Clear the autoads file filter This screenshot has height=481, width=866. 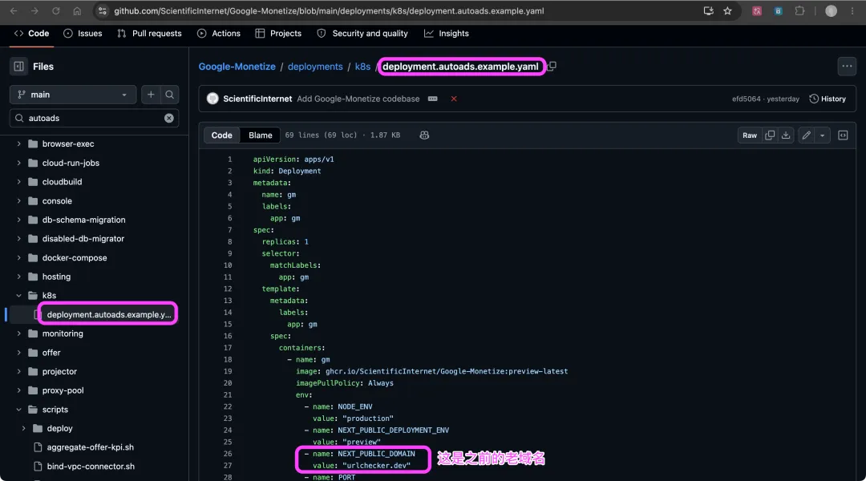tap(169, 118)
